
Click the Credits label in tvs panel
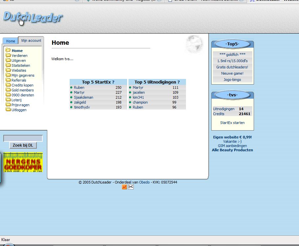(x=218, y=114)
